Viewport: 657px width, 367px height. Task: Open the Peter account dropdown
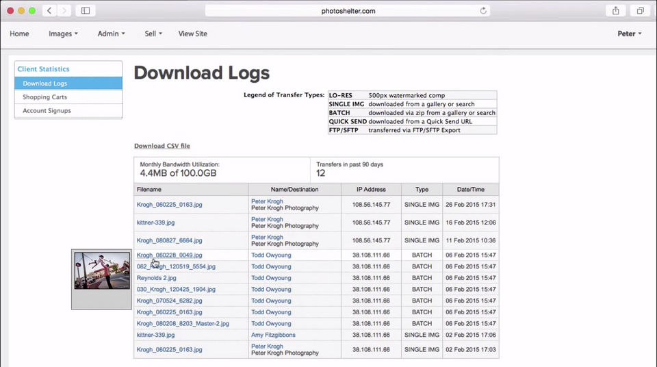(x=630, y=34)
